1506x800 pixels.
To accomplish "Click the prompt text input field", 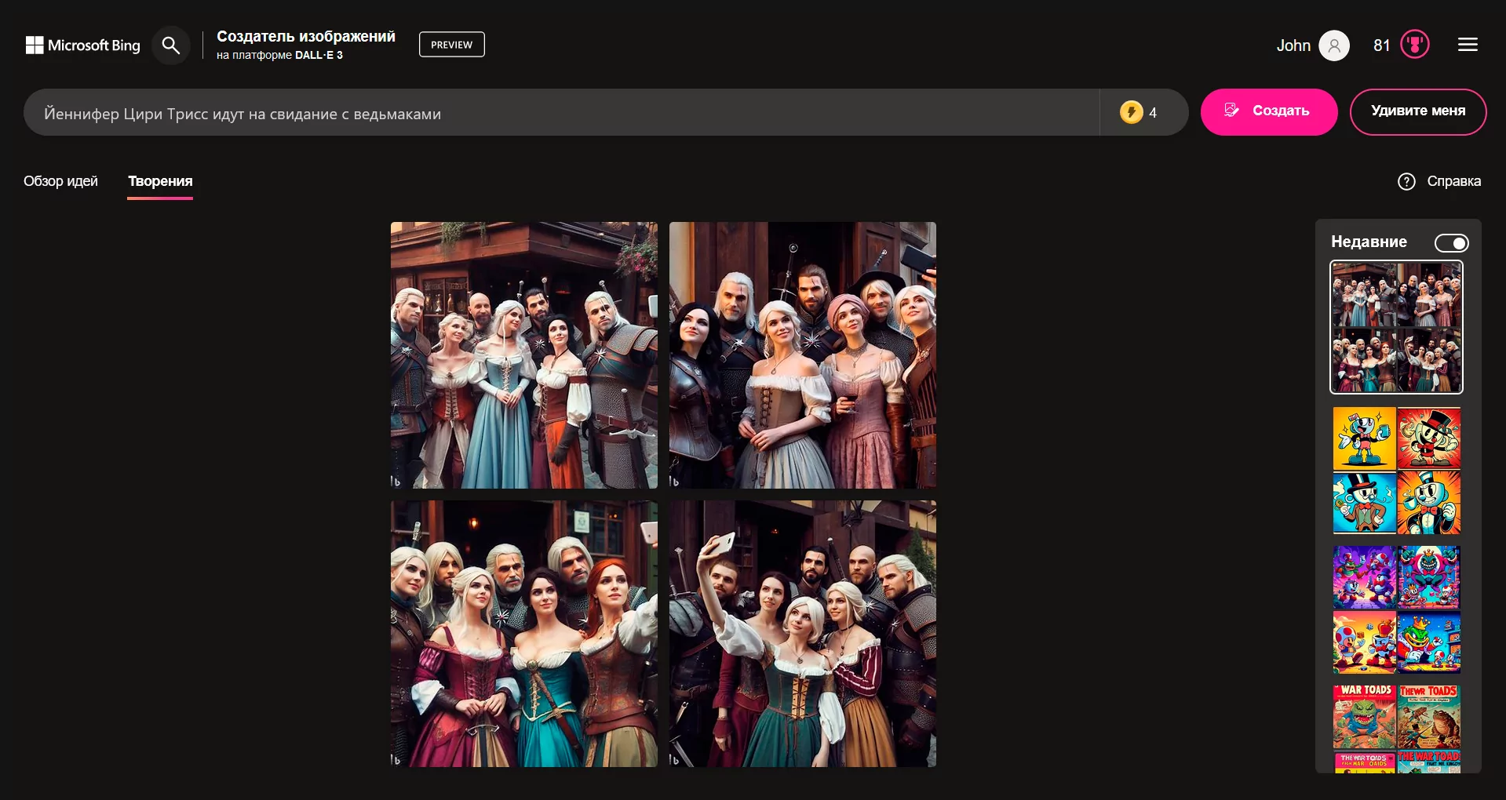I will [x=561, y=112].
